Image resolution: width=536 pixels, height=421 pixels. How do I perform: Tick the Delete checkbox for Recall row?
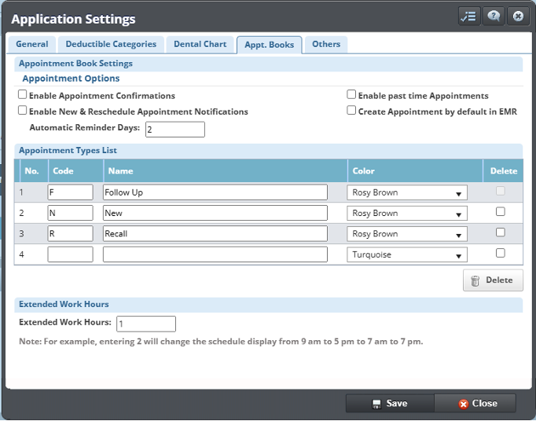501,232
